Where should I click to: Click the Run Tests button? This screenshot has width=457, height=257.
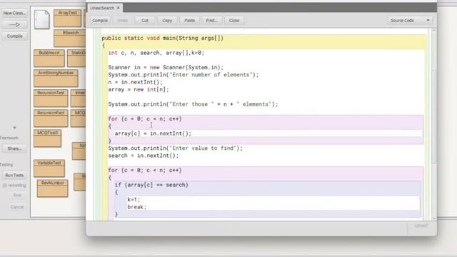(14, 175)
